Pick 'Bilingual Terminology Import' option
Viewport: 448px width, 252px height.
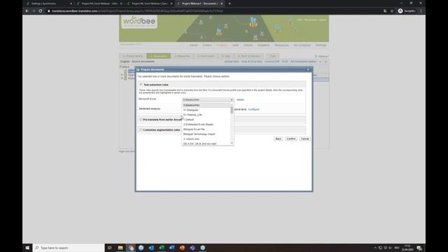(x=206, y=134)
